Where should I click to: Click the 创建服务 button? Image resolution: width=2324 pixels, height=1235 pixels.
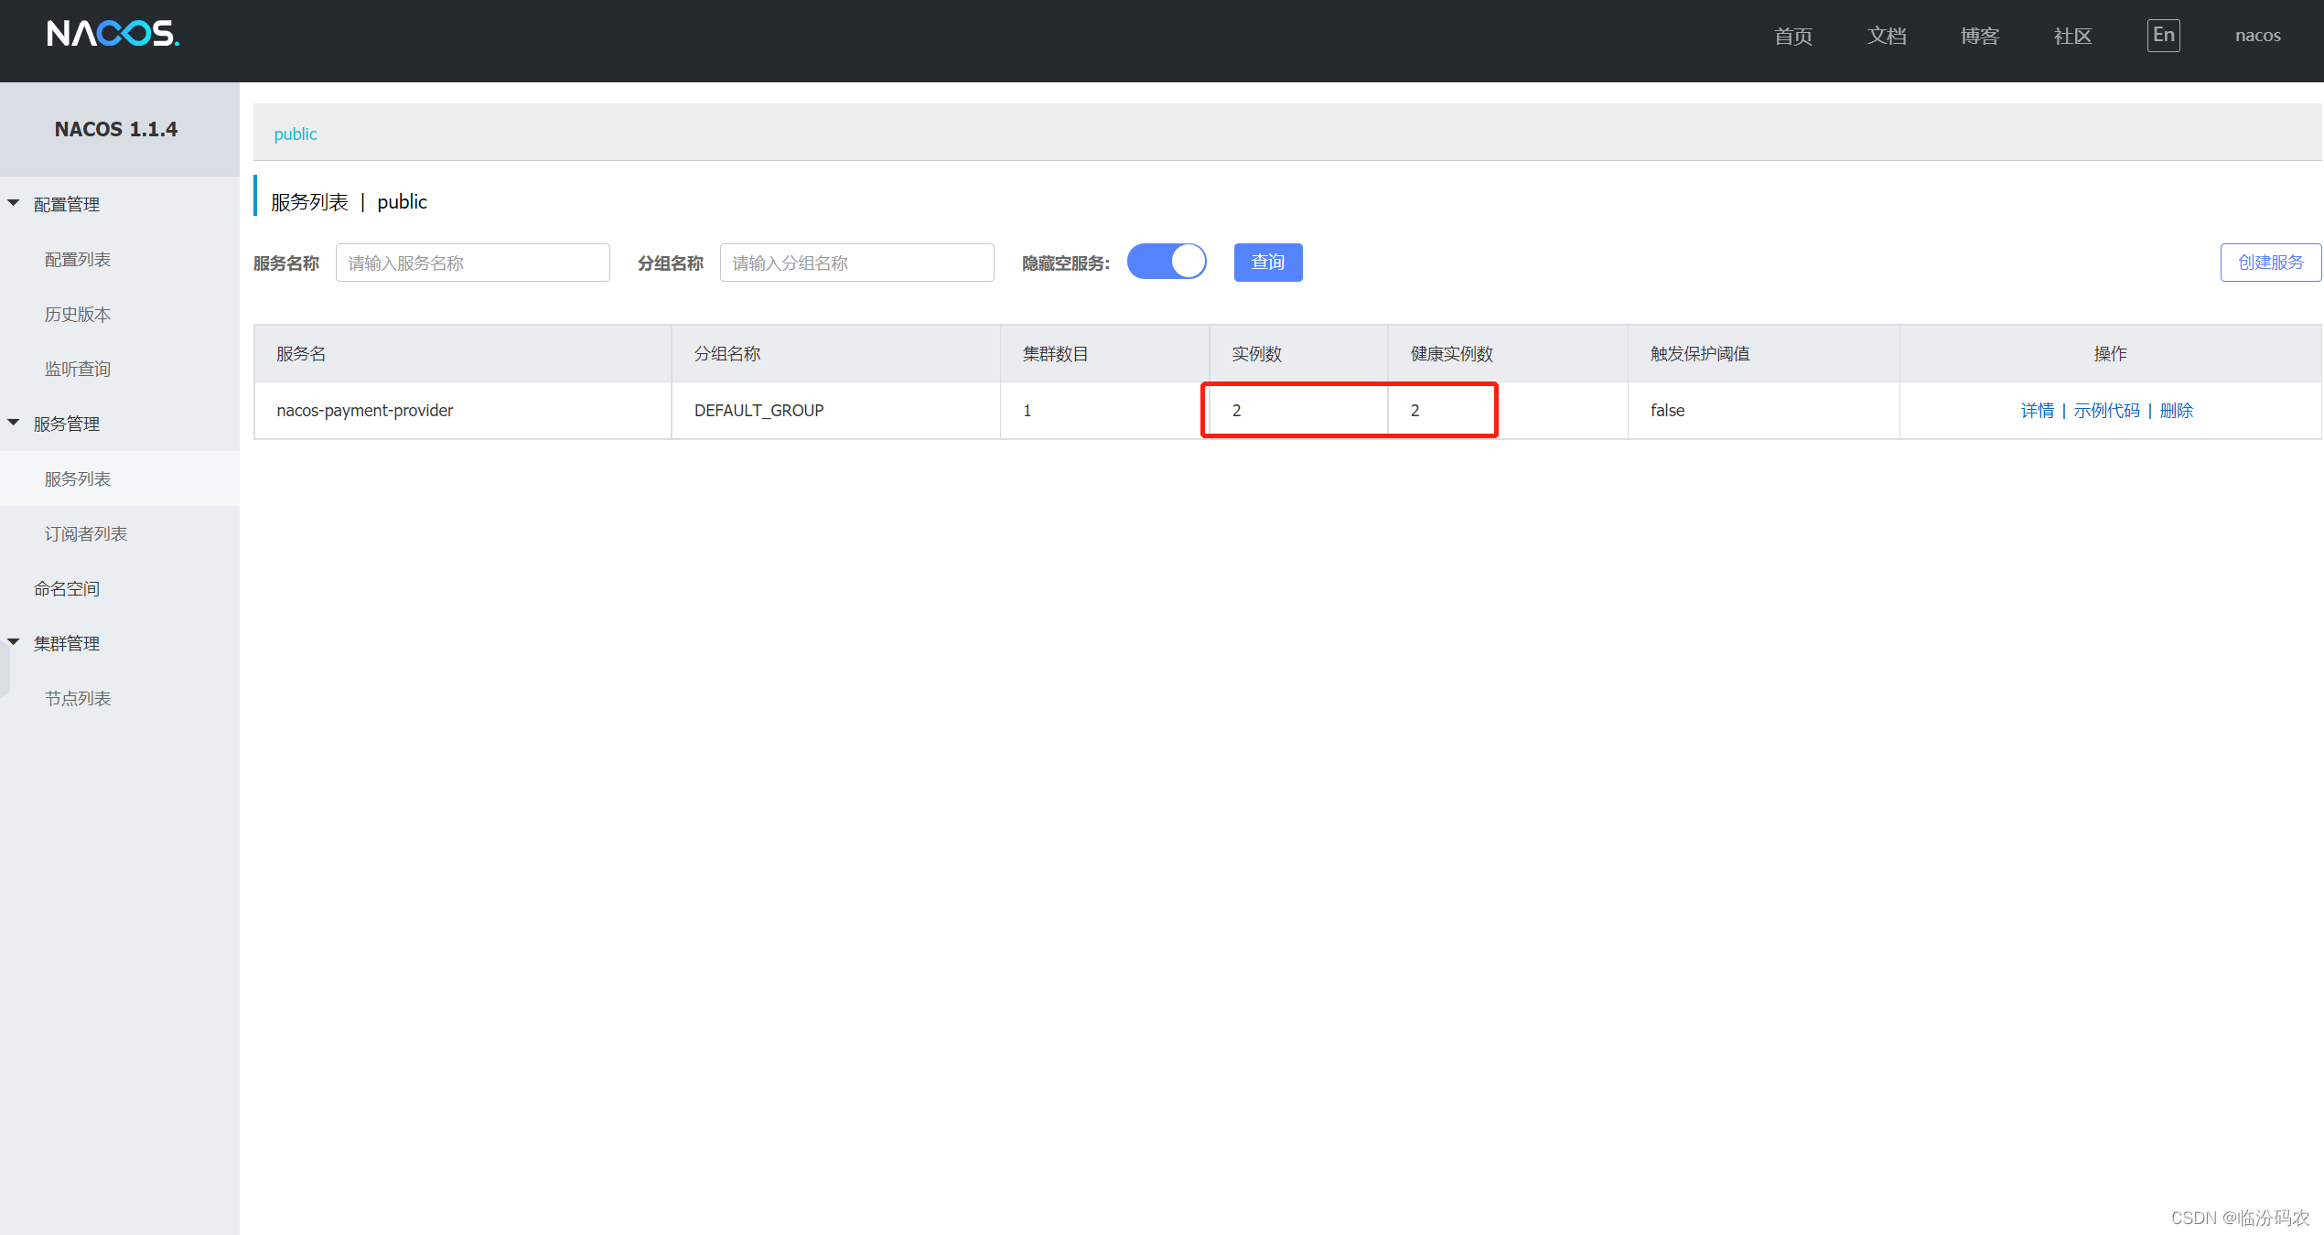pyautogui.click(x=2271, y=263)
